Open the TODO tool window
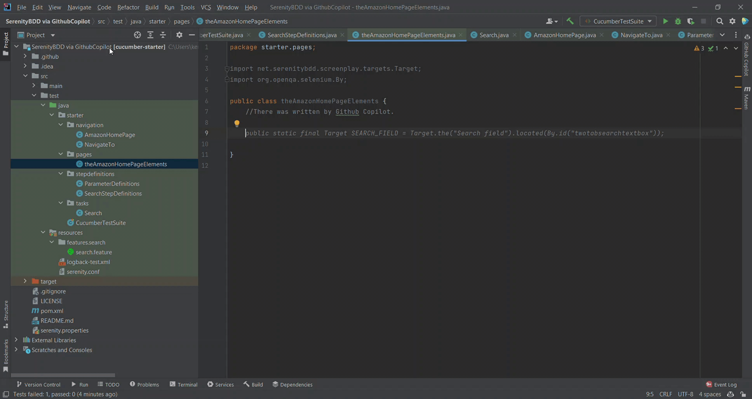This screenshot has width=752, height=399. pyautogui.click(x=108, y=384)
